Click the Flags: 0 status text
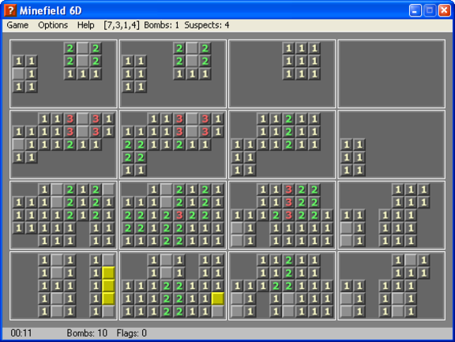Image resolution: width=455 pixels, height=342 pixels. [x=131, y=333]
